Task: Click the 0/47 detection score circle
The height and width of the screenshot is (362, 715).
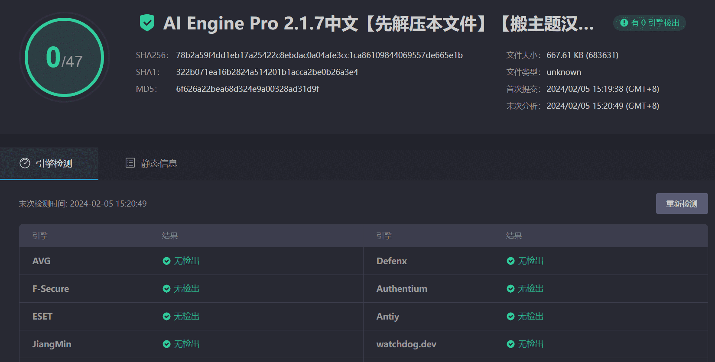Action: click(65, 57)
